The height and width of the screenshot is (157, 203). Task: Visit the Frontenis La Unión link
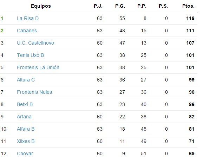[x=38, y=67]
